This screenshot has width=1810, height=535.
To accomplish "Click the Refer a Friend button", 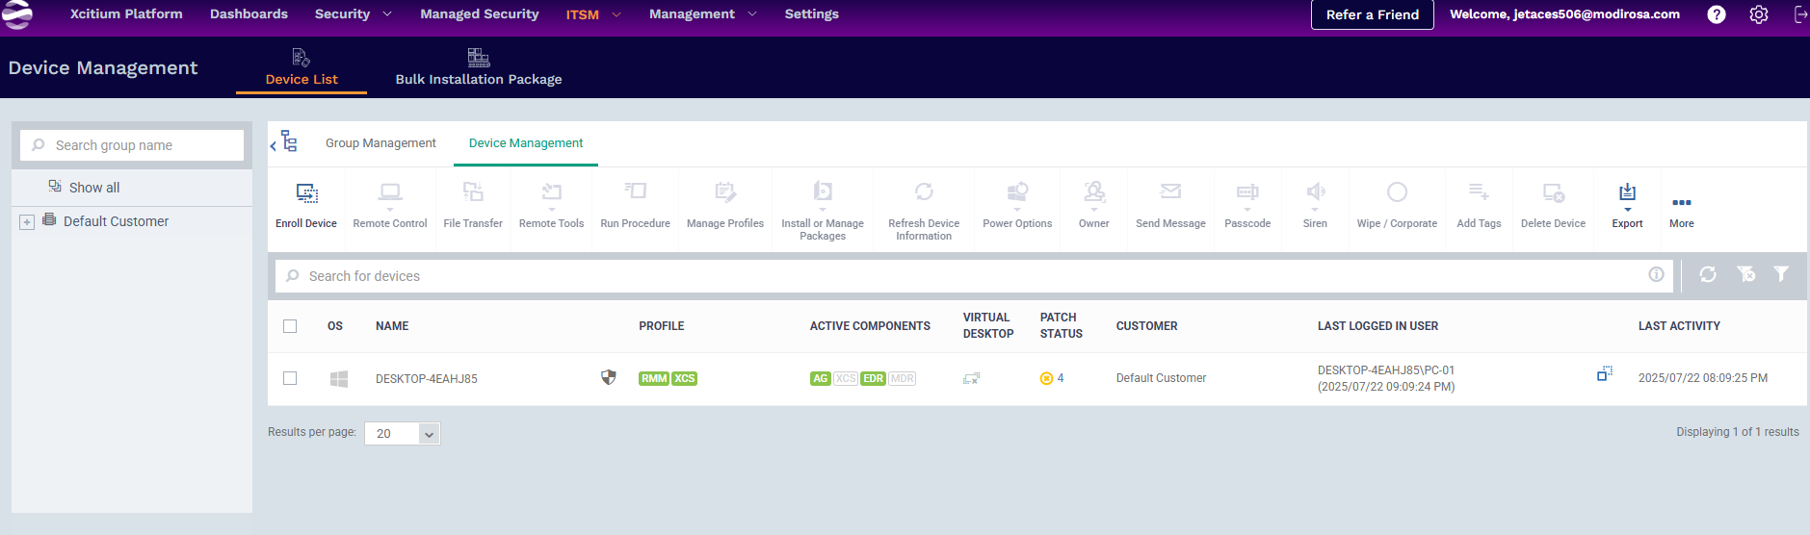I will [1372, 14].
